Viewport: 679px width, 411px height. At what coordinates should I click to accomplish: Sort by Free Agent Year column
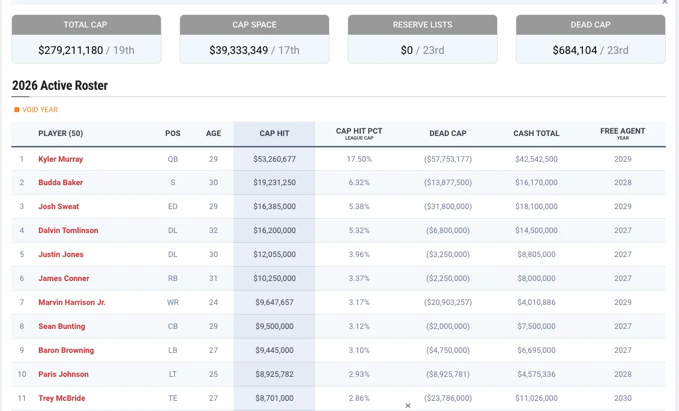623,134
